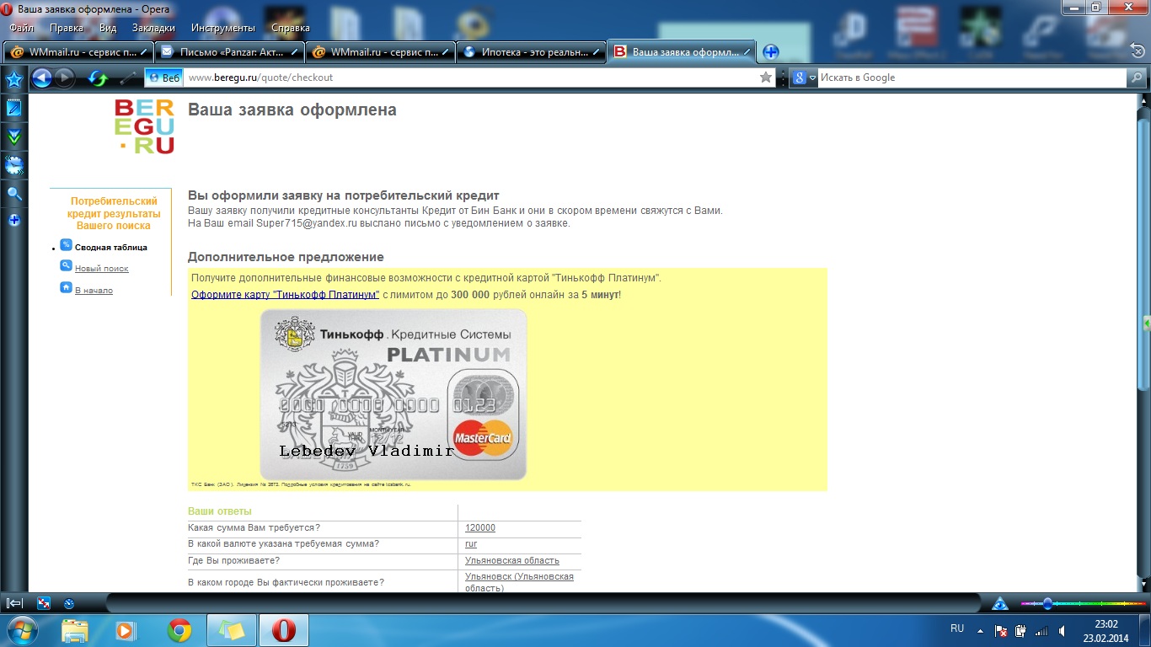Open the Инструменты menu
The width and height of the screenshot is (1151, 647).
(224, 28)
